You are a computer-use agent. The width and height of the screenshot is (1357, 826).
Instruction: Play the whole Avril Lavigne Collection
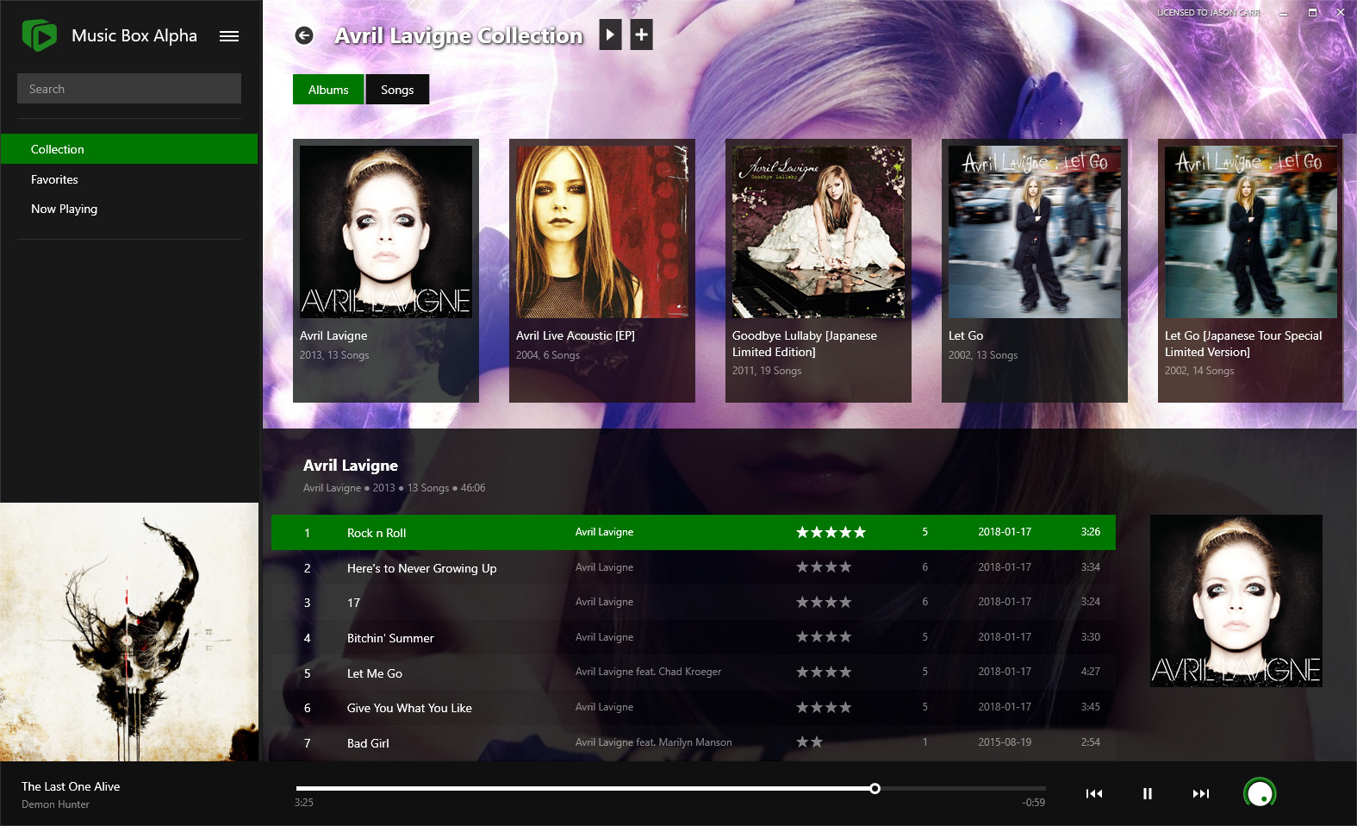coord(610,34)
